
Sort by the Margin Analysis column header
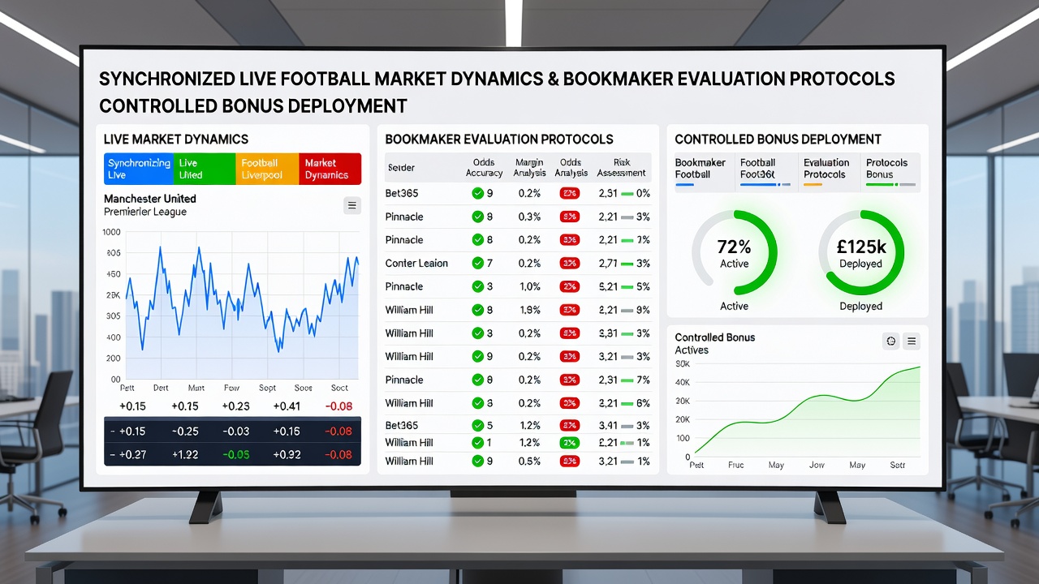click(x=529, y=167)
